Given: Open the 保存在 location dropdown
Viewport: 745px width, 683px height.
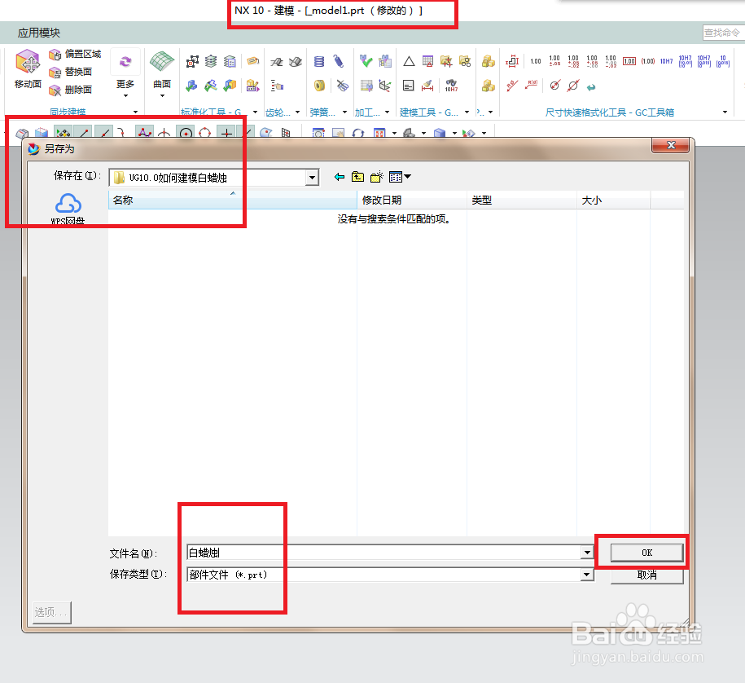Looking at the screenshot, I should (312, 177).
